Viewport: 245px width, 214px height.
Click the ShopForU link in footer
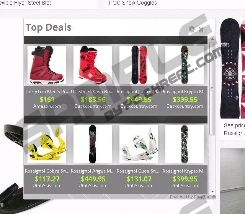[x=205, y=197]
